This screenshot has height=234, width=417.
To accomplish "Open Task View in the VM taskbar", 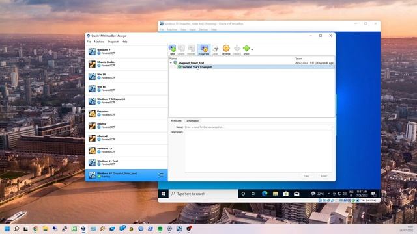I will click(x=253, y=194).
